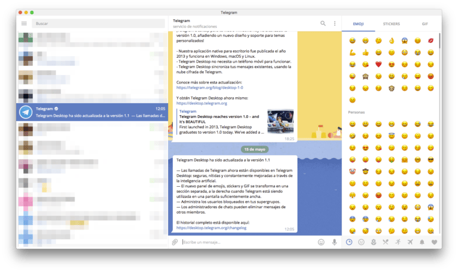Image resolution: width=458 pixels, height=272 pixels.
Task: Attach a file with the paperclip icon
Action: click(175, 242)
